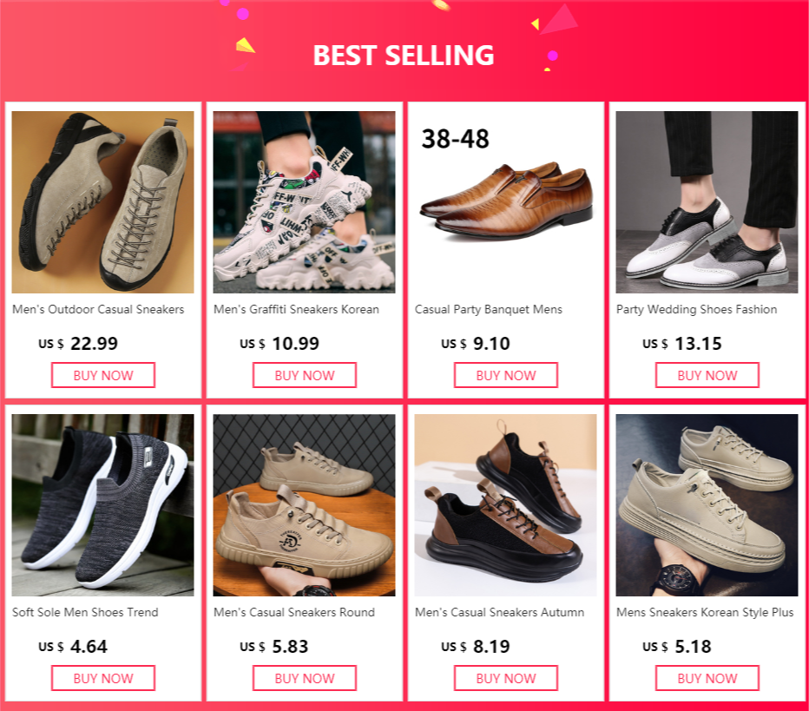This screenshot has width=809, height=711.
Task: Click Buy Now under Party Wedding Shoes
Action: pos(707,375)
